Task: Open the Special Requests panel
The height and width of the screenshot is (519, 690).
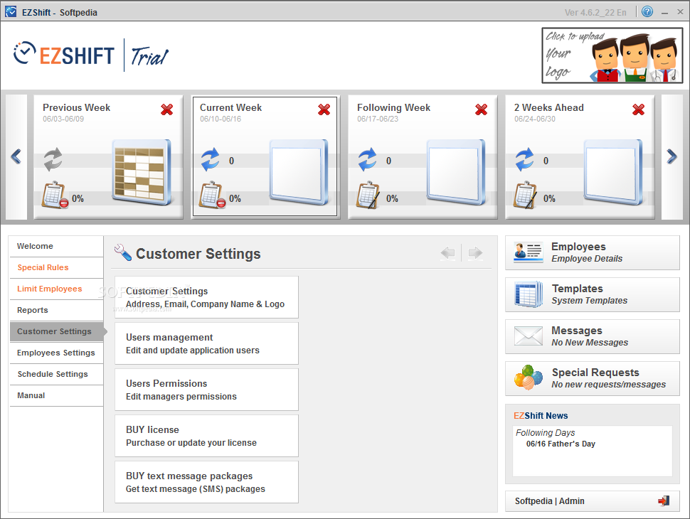Action: coord(593,378)
